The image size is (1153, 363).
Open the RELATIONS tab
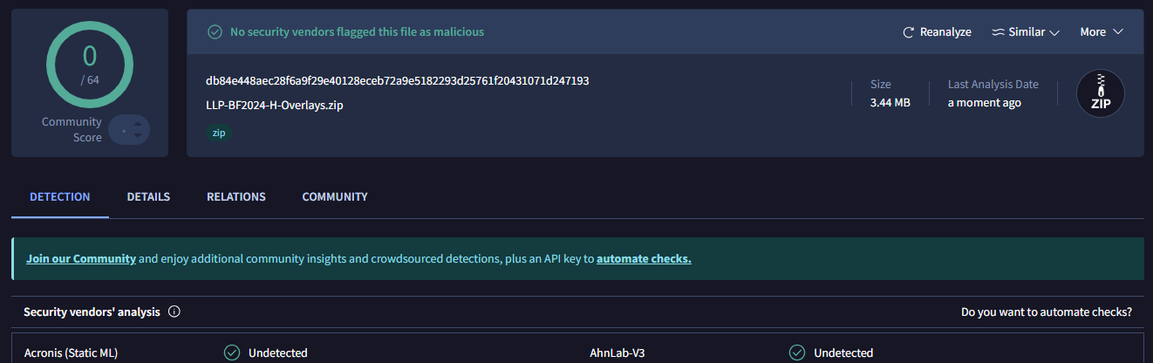(236, 197)
